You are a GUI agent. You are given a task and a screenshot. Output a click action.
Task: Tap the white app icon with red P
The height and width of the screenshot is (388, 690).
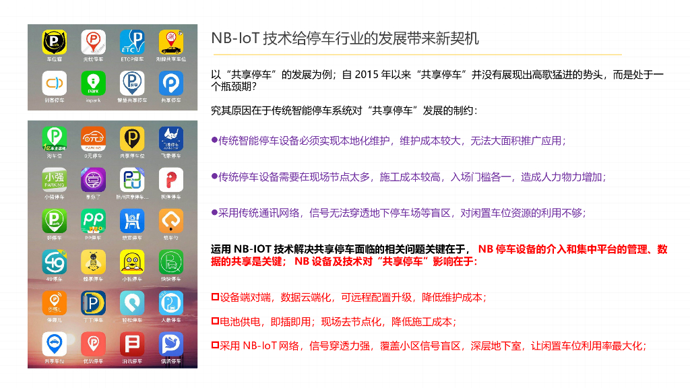[x=171, y=180]
